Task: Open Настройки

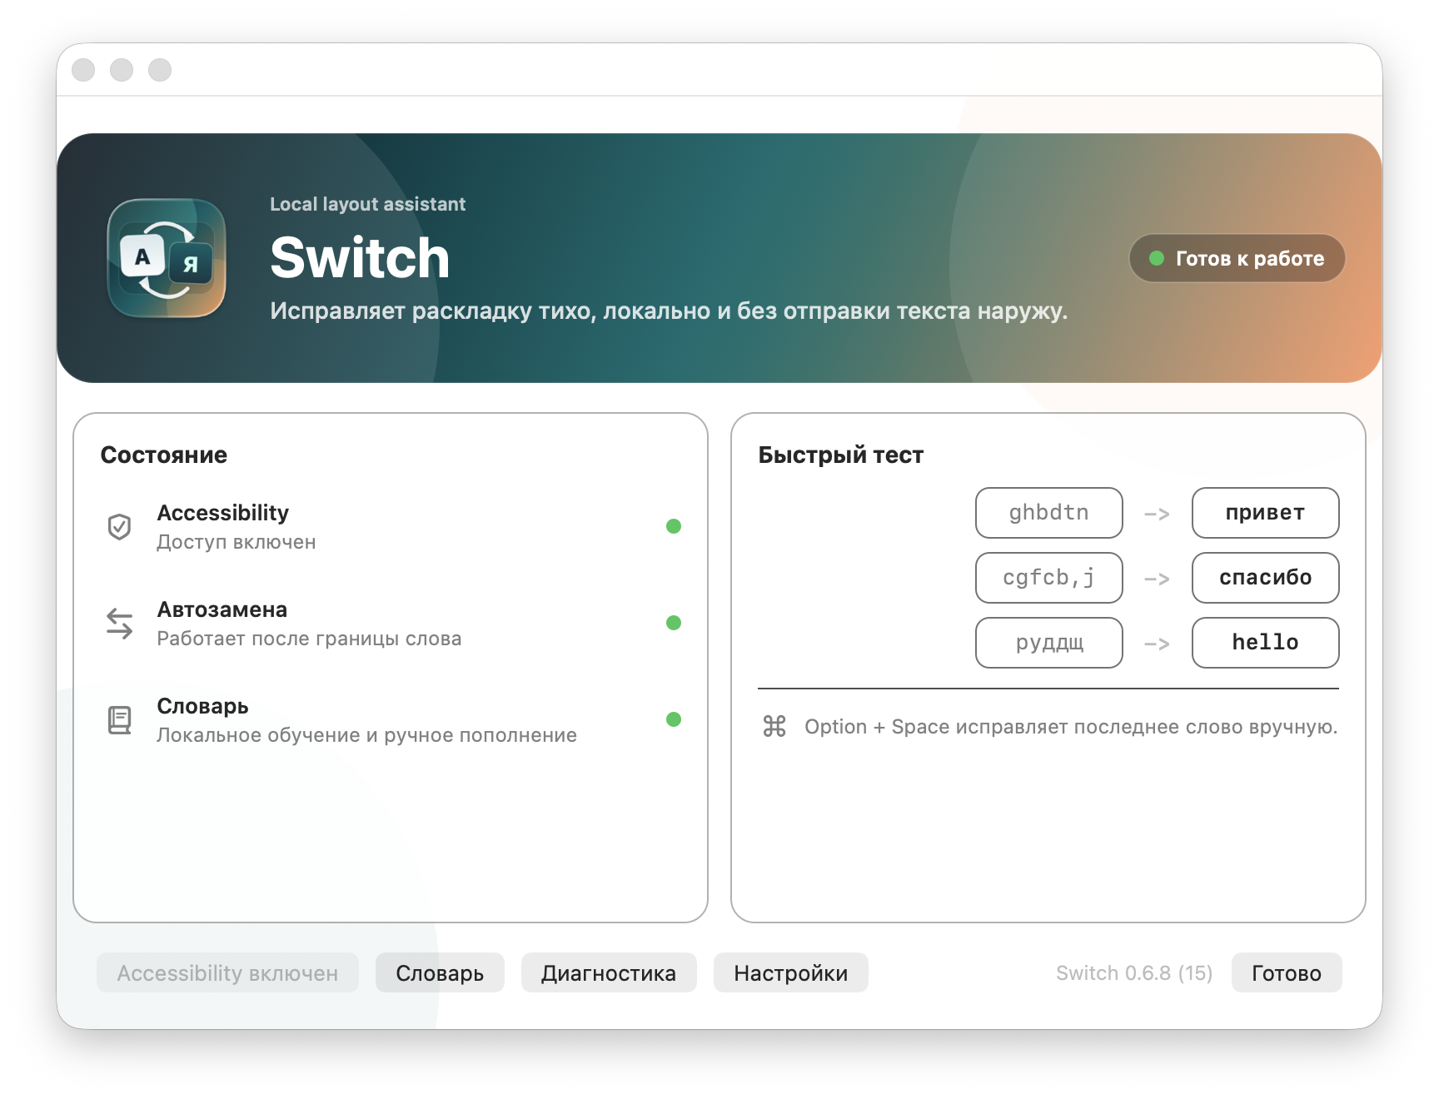Action: point(791,972)
